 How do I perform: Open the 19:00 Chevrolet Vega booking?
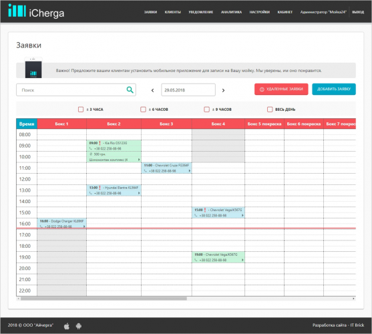[218, 257]
